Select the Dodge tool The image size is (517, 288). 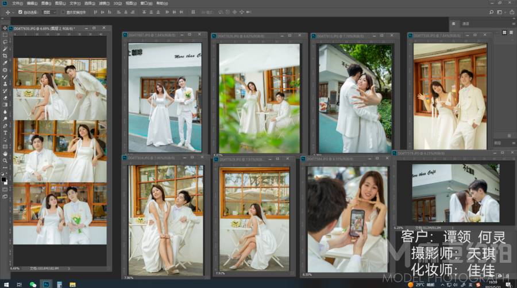(x=5, y=119)
